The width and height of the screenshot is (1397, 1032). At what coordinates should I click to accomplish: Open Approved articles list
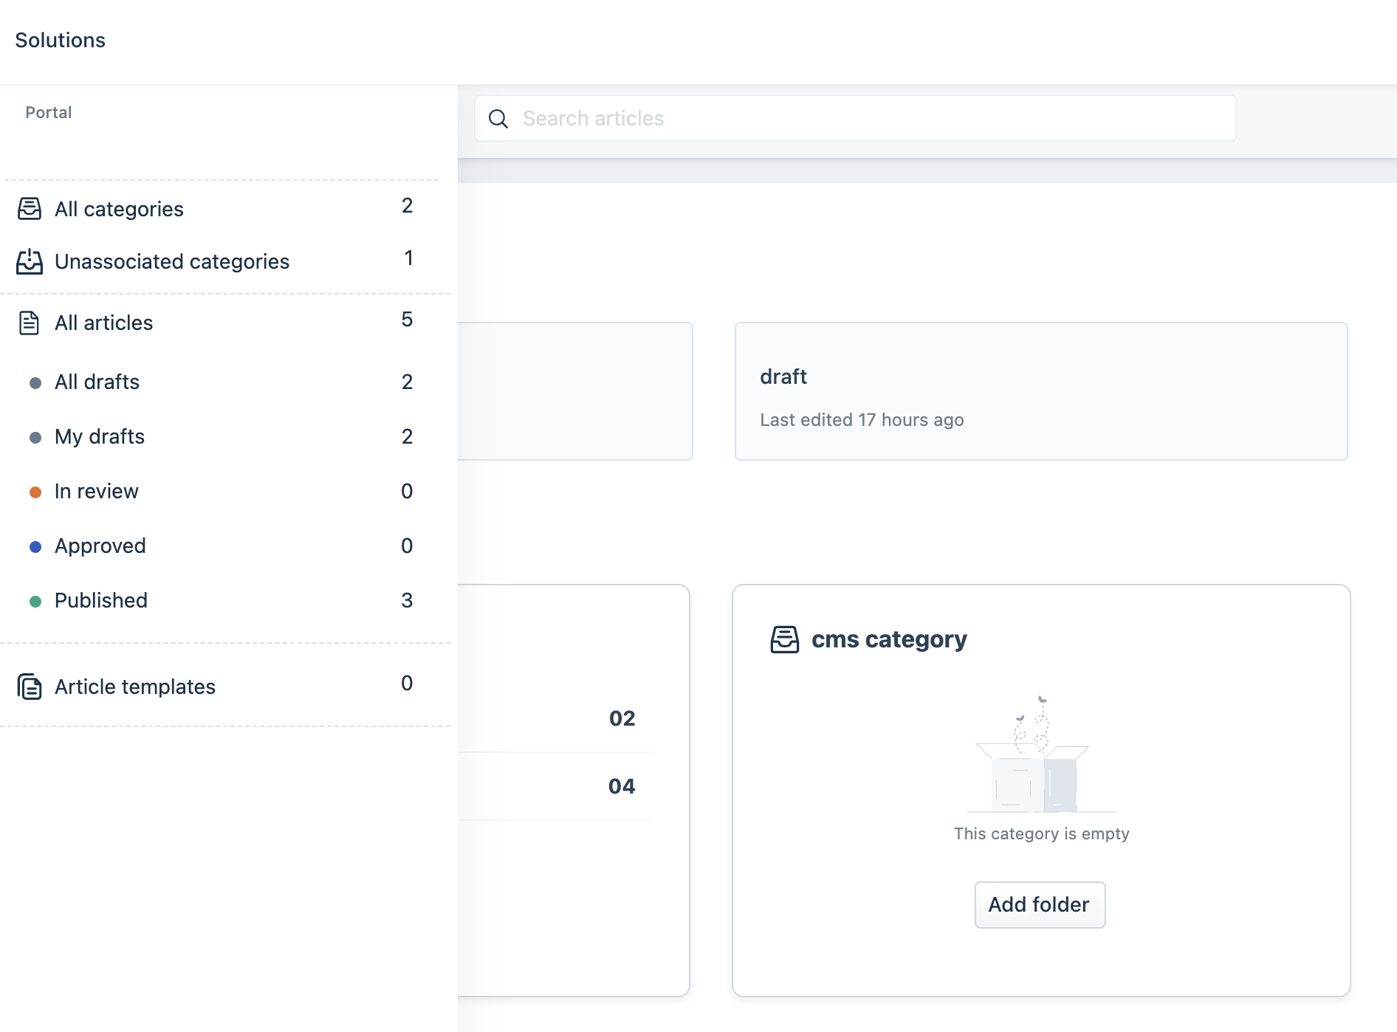[x=100, y=546]
